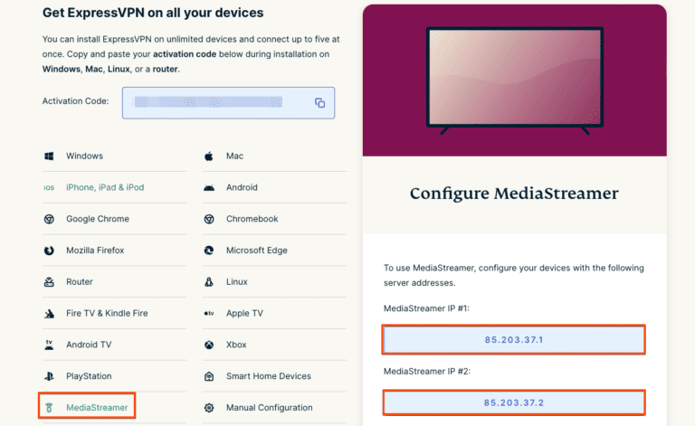Image resolution: width=695 pixels, height=426 pixels.
Task: Open Fire TV & Kindle Fire setup
Action: point(107,313)
